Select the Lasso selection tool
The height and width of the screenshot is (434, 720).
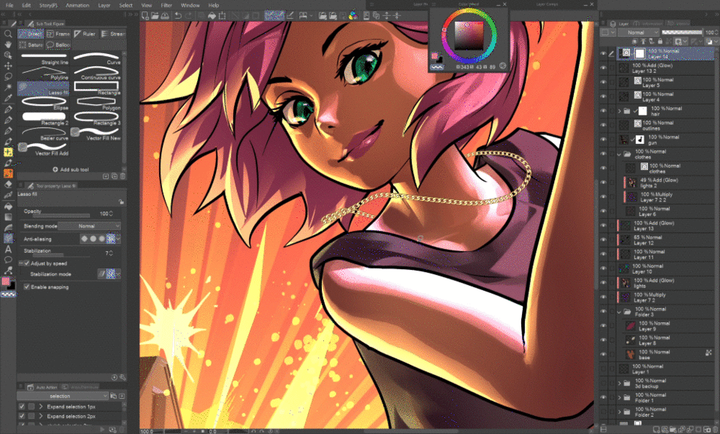[x=7, y=76]
